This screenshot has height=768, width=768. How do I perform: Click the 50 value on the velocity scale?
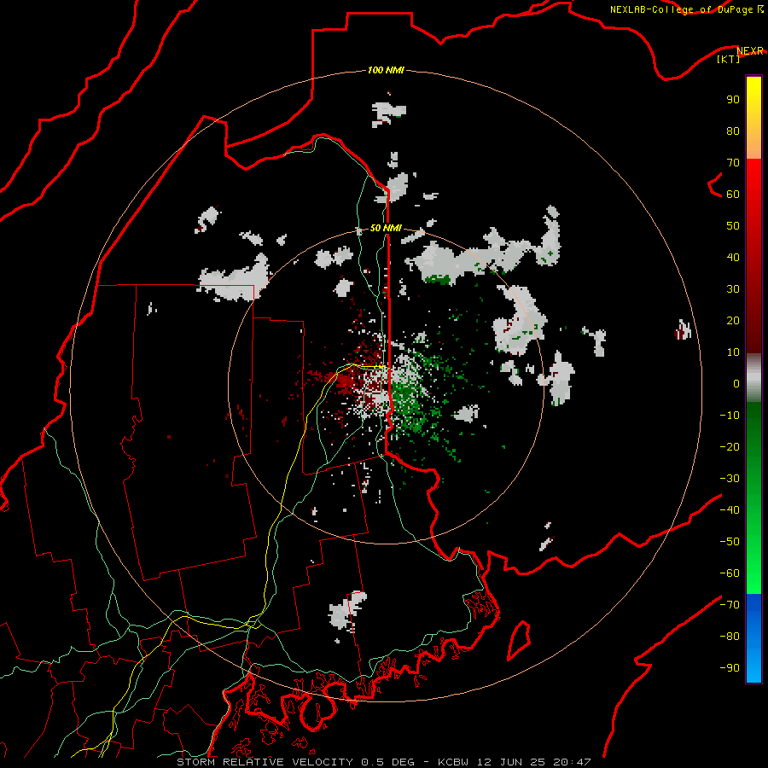pos(733,226)
